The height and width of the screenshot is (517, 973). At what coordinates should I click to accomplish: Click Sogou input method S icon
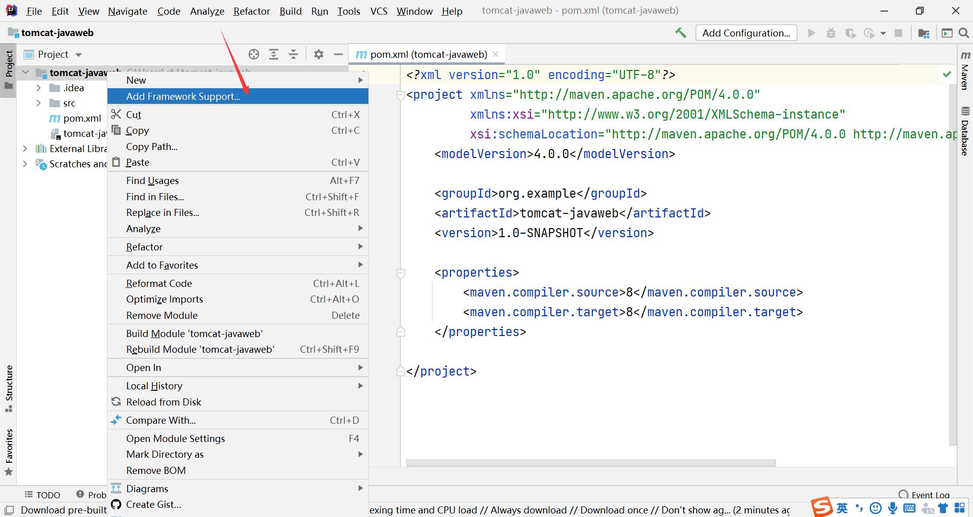821,507
